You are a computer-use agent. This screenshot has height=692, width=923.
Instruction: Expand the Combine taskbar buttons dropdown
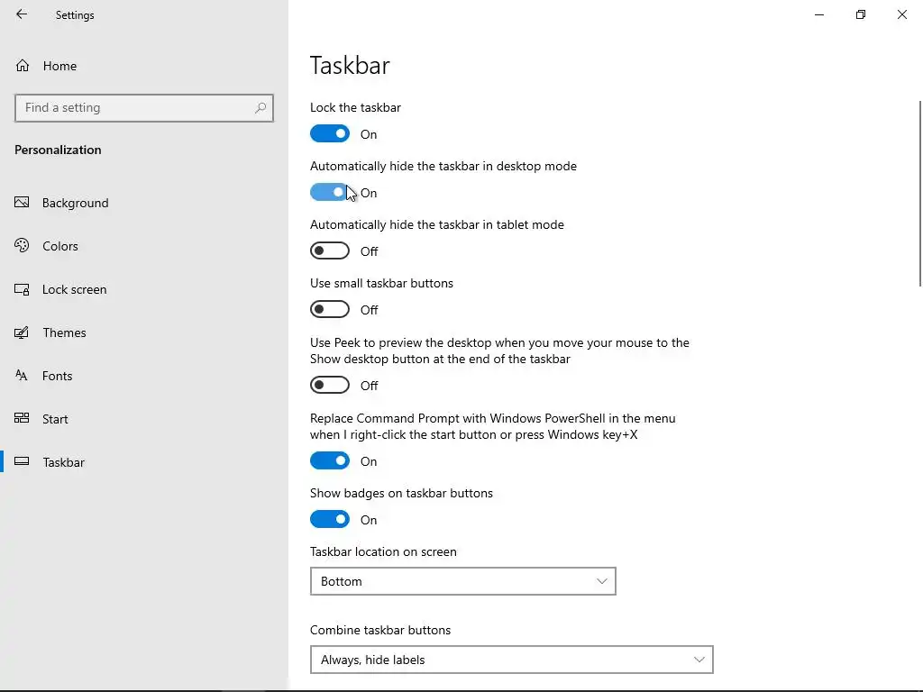(x=511, y=660)
